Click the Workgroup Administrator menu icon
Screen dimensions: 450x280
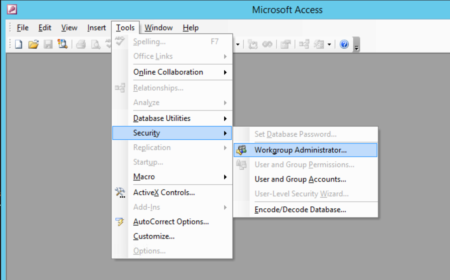click(x=241, y=150)
